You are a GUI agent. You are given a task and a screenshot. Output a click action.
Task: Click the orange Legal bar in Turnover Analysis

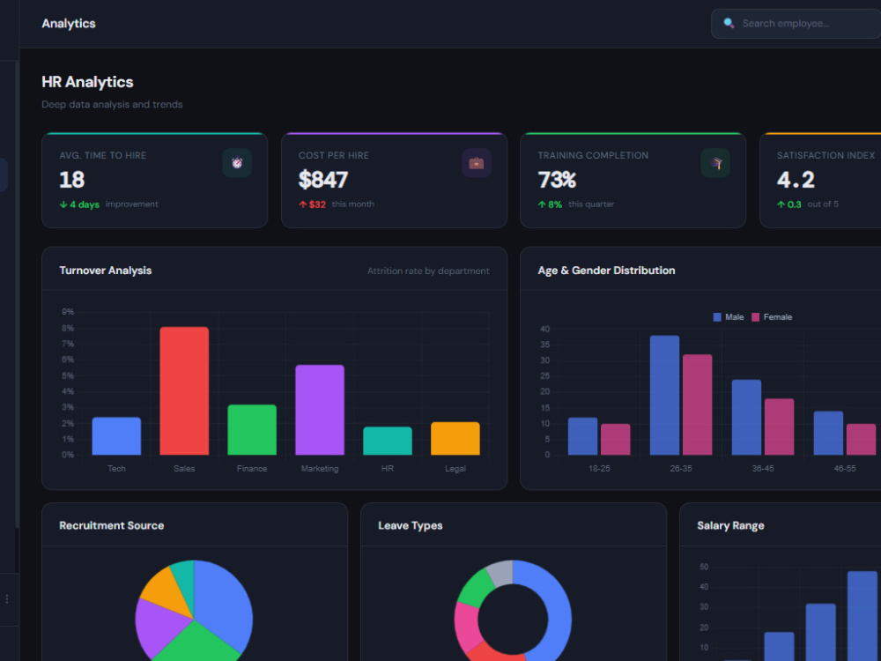pyautogui.click(x=455, y=438)
